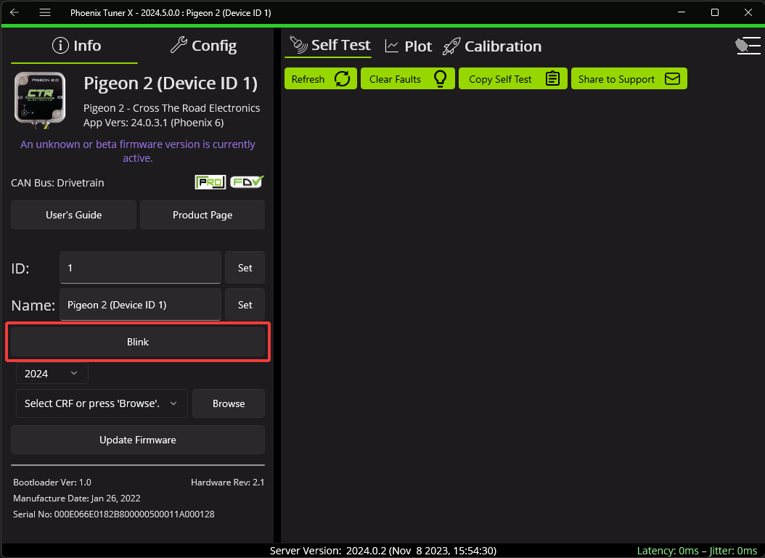Open the Calibration tab
This screenshot has height=558, width=765.
(492, 46)
